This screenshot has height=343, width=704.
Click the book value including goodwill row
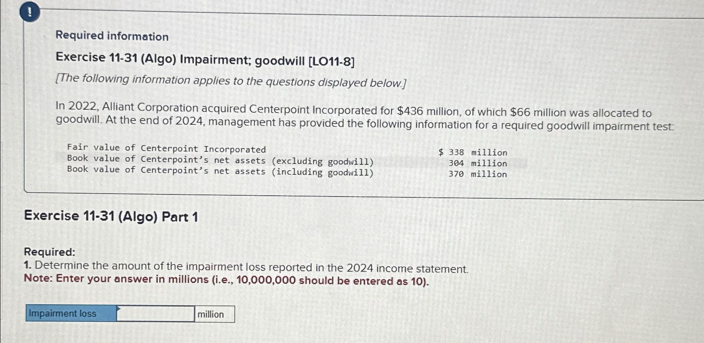click(219, 172)
